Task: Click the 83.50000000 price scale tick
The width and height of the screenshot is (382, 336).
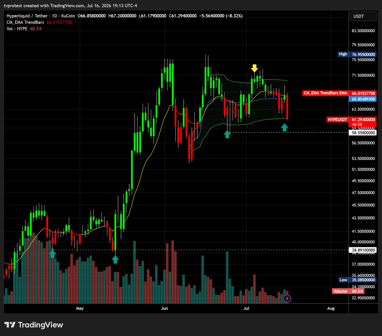Action: 364,31
